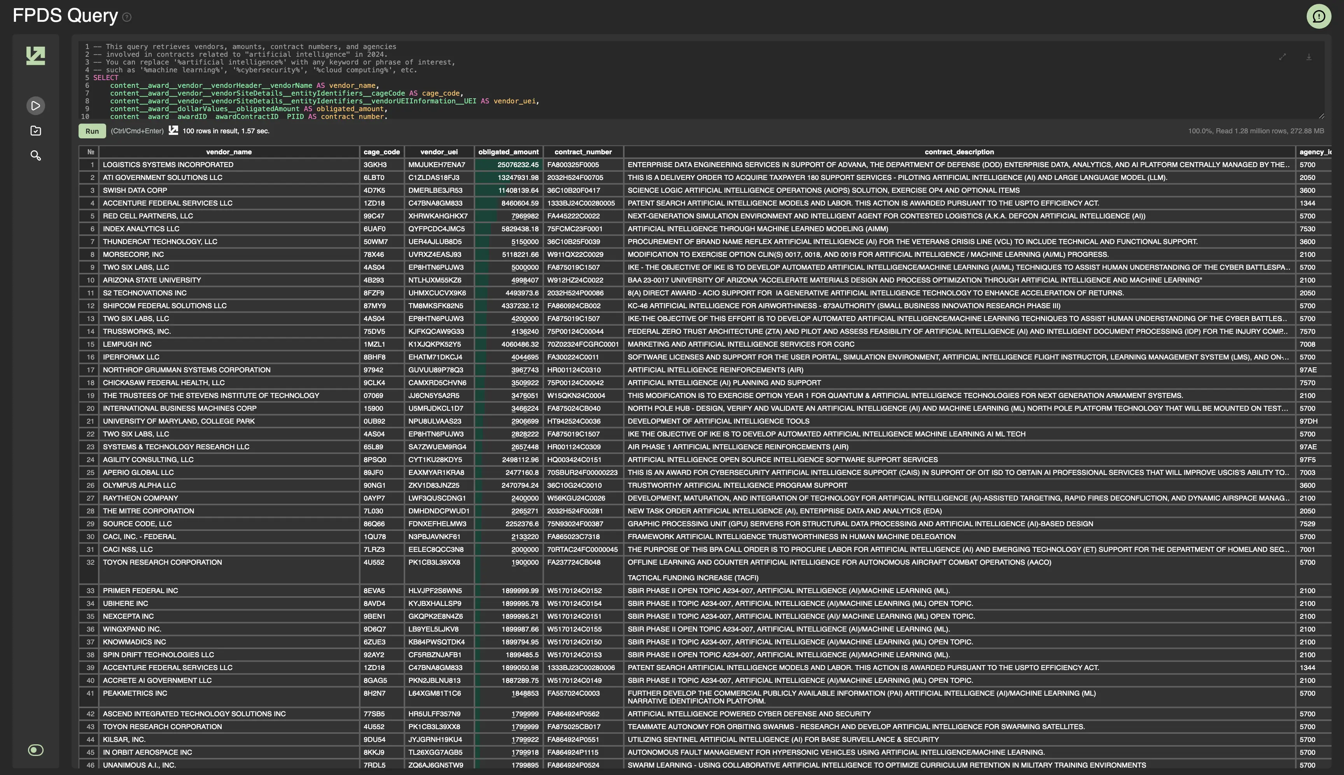The image size is (1344, 775).
Task: Select SWISH DATA CORP cell
Action: point(229,190)
